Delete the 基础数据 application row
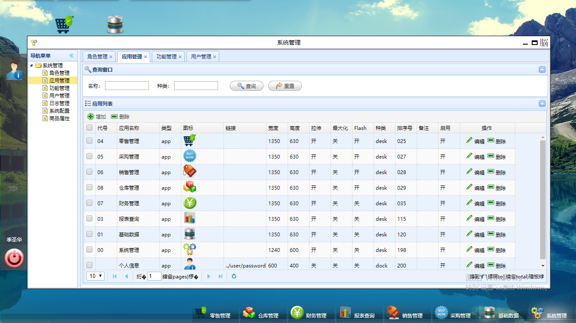The height and width of the screenshot is (323, 576). 497,234
